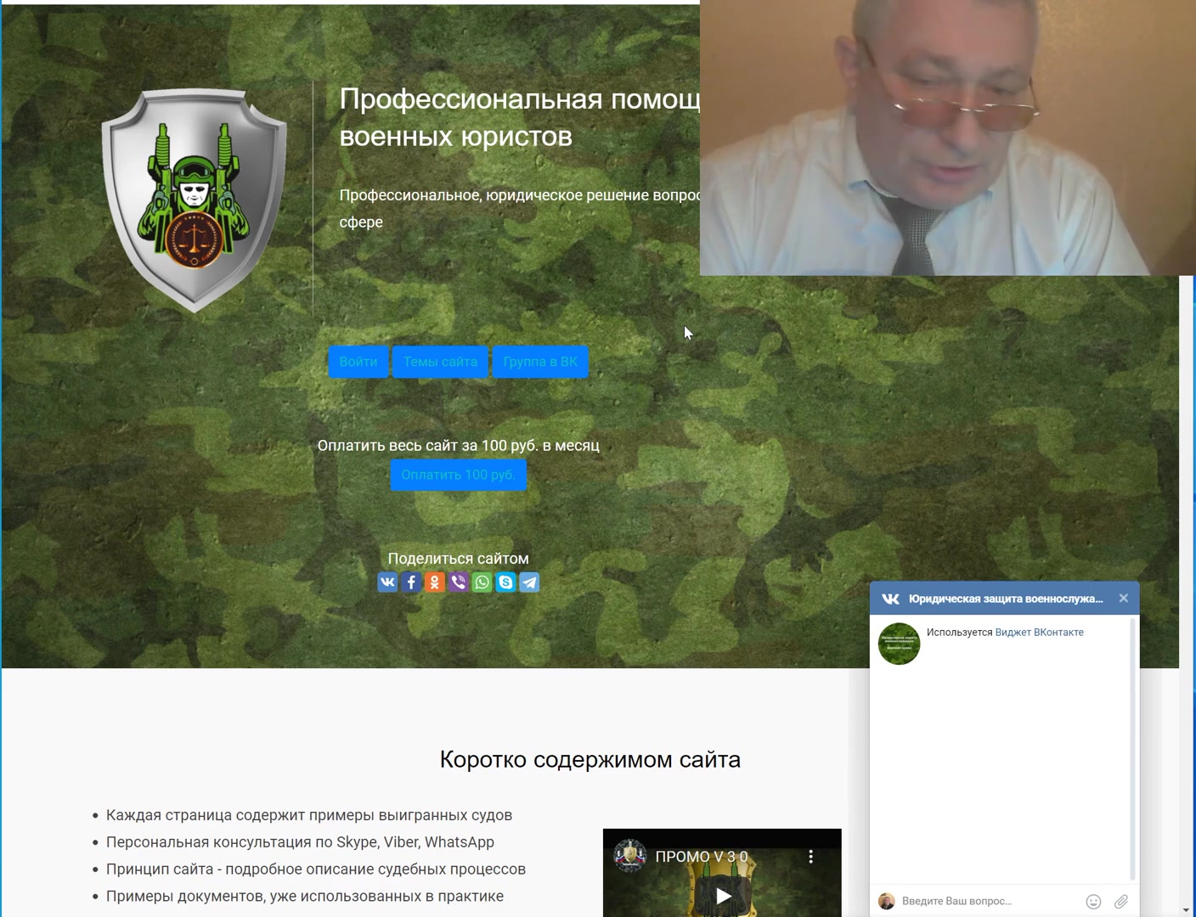This screenshot has width=1196, height=917.
Task: Click Оплатить 100 руб. button
Action: [458, 475]
